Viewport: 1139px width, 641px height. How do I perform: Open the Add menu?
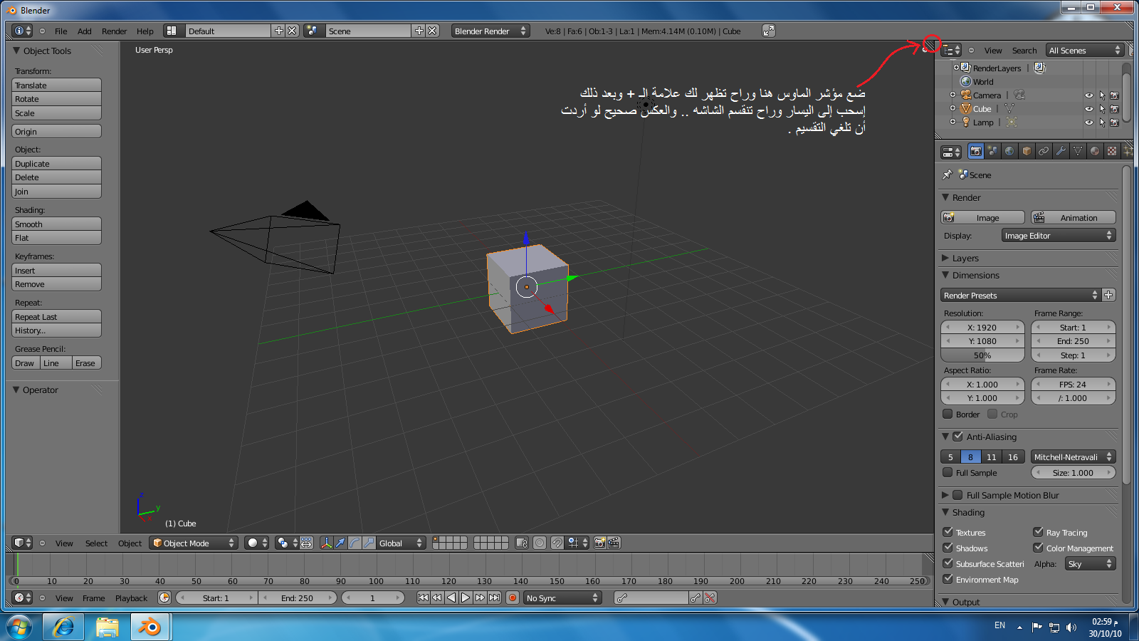[x=85, y=31]
